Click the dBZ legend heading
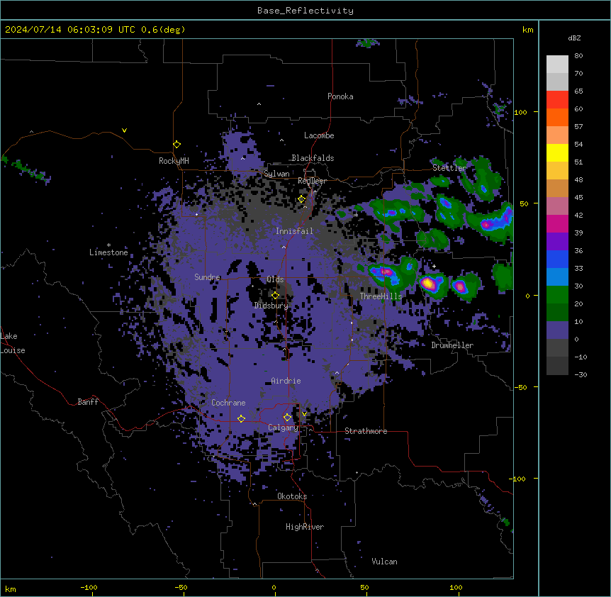 point(574,38)
